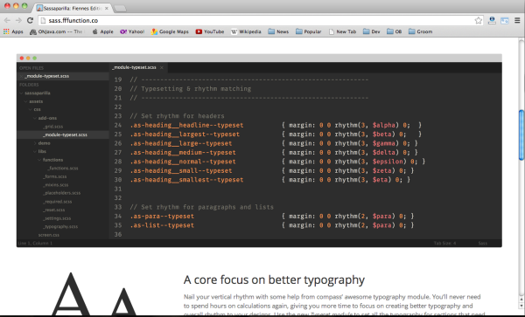The width and height of the screenshot is (525, 317).
Task: Click the page vertical scrollbar thumb
Action: (521, 135)
